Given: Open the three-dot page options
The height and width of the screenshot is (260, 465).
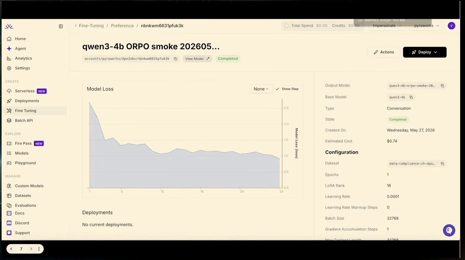Looking at the screenshot, I should click(x=39, y=249).
